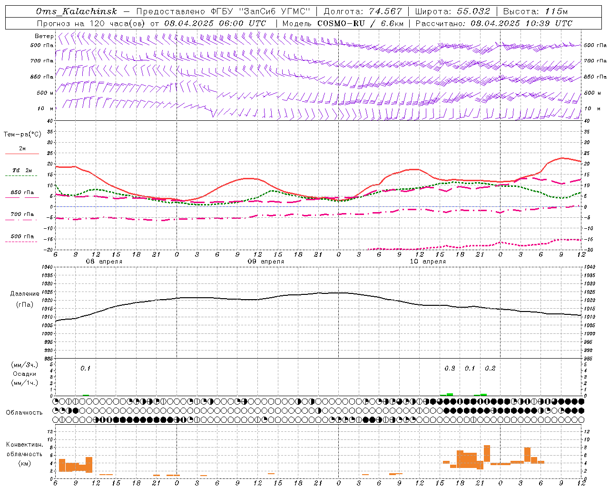Click the "Облачность" cloud cover label
609x487 pixels.
(24, 413)
